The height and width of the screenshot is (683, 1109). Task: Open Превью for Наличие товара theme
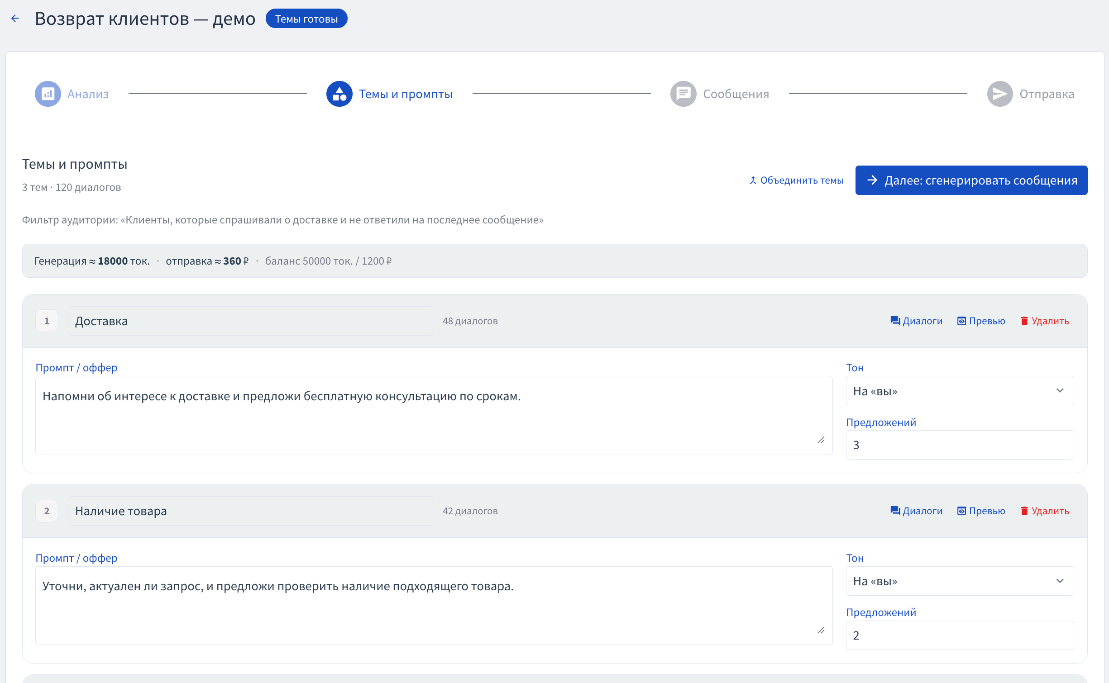click(981, 511)
